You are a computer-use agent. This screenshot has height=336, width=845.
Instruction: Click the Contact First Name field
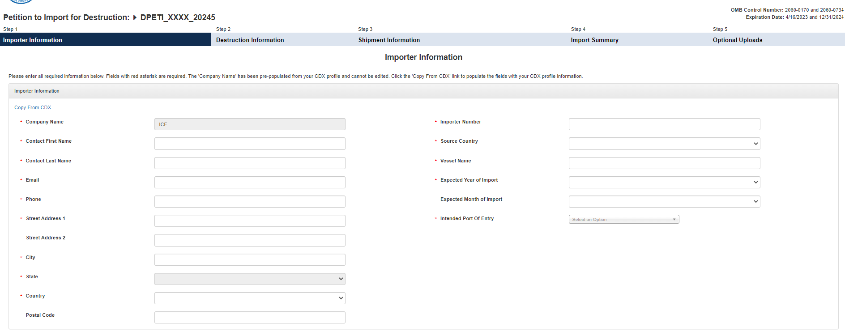(250, 144)
